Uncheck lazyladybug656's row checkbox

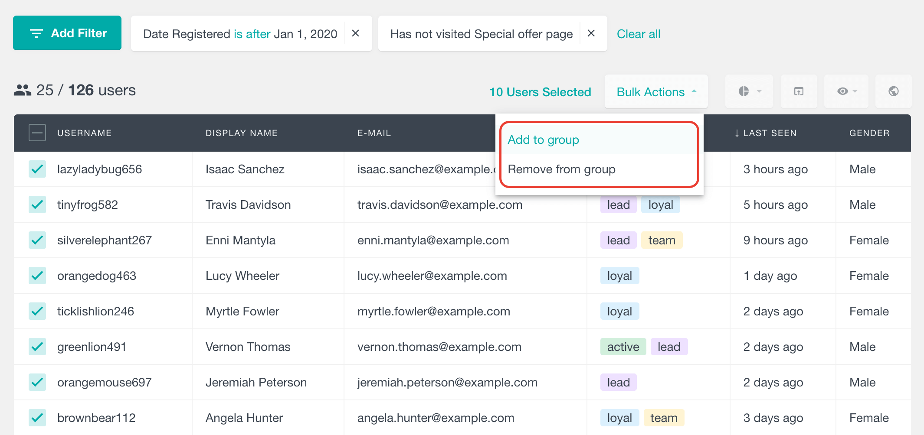point(37,169)
